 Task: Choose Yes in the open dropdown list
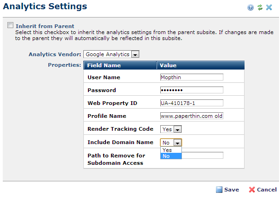click(x=171, y=150)
